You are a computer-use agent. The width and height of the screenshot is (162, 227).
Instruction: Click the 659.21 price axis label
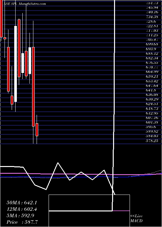(152, 77)
